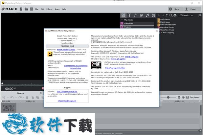The height and width of the screenshot is (135, 203).
Task: Go up one folder level arrow
Action: coord(167,15)
